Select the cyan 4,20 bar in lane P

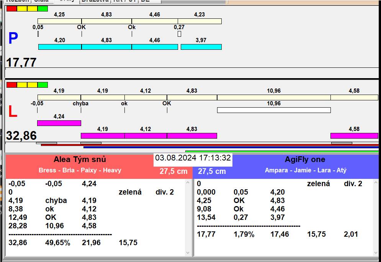[x=60, y=47]
